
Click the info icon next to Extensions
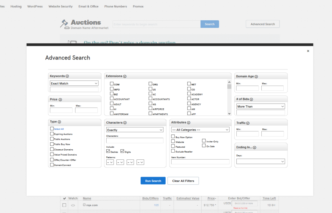[125, 76]
